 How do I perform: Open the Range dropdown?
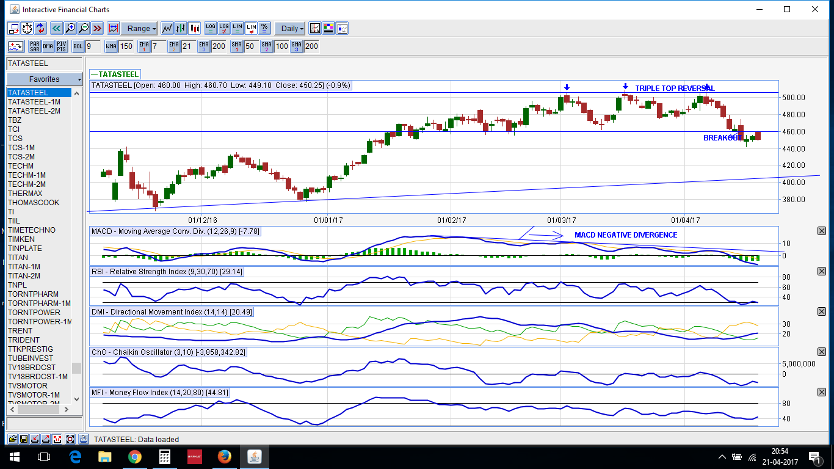coord(139,29)
